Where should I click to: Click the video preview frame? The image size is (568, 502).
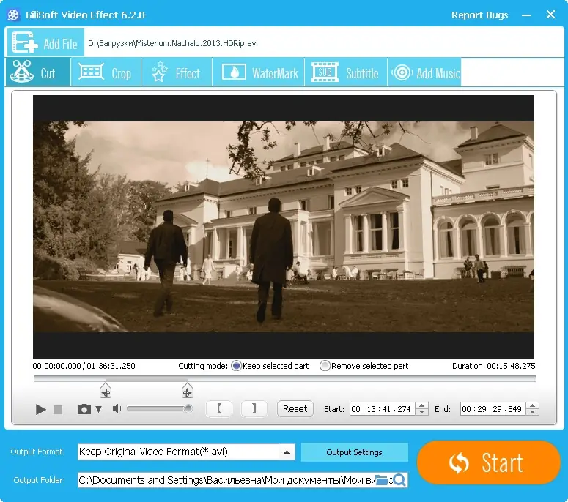pyautogui.click(x=284, y=227)
